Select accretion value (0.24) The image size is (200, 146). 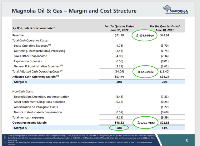pos(165,102)
